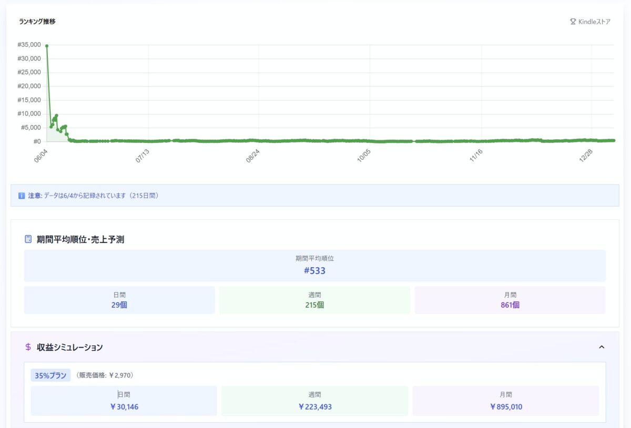Click the blue info icon in the notice bar

pyautogui.click(x=22, y=196)
